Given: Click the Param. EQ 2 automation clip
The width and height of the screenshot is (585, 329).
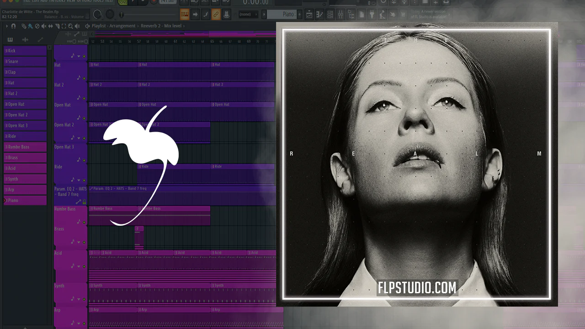Looking at the screenshot, I should 182,195.
